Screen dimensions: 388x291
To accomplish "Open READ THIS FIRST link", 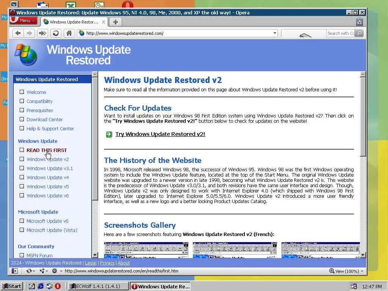I will 47,150.
